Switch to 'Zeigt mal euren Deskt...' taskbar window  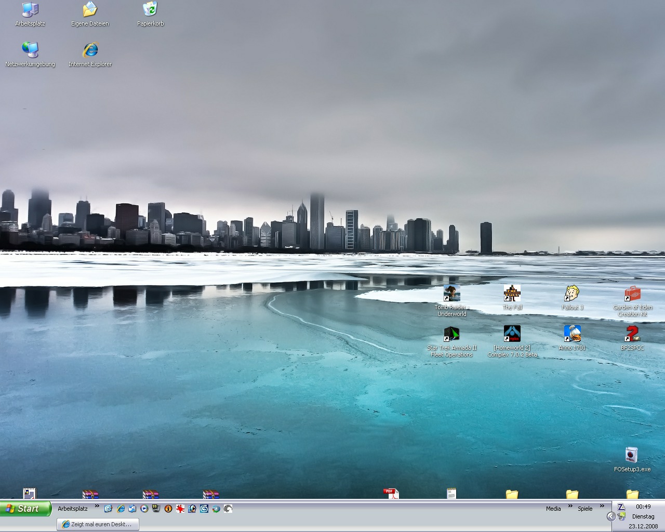pyautogui.click(x=98, y=524)
